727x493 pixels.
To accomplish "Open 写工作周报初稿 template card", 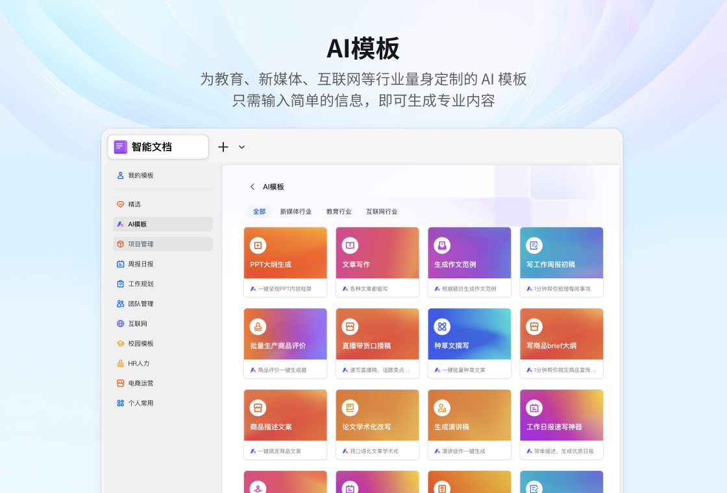I will [x=561, y=262].
